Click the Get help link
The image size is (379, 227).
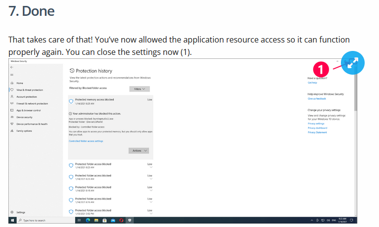312,83
